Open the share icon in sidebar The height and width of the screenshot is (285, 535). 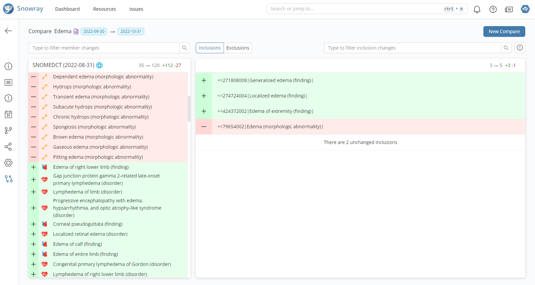click(8, 147)
